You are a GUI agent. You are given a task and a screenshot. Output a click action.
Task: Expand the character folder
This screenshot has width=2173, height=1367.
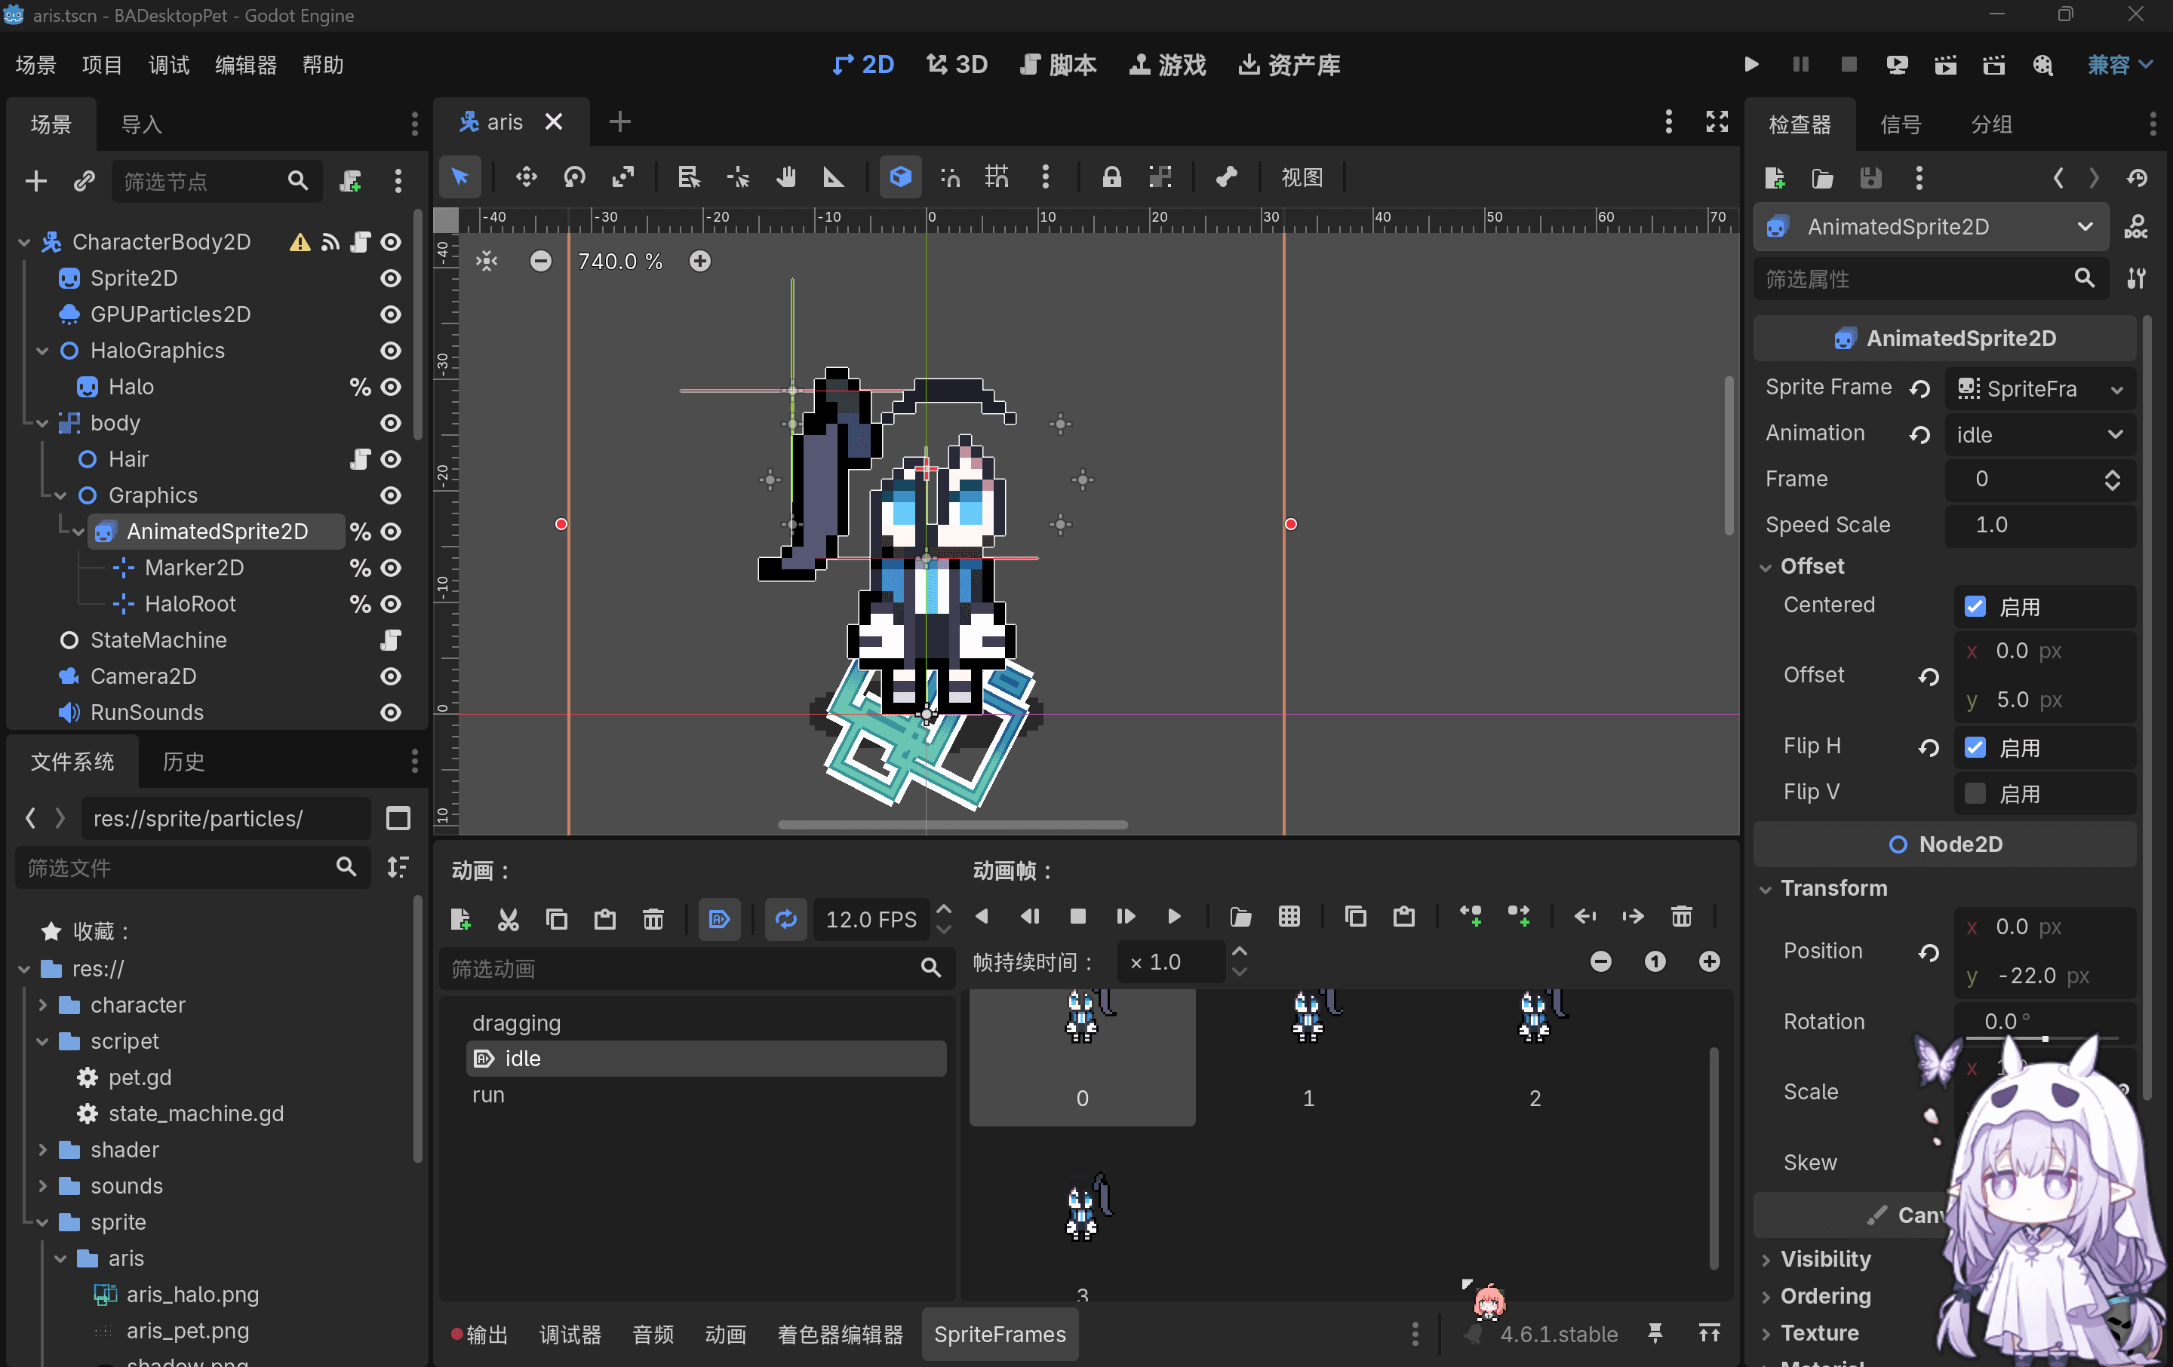click(x=42, y=1004)
